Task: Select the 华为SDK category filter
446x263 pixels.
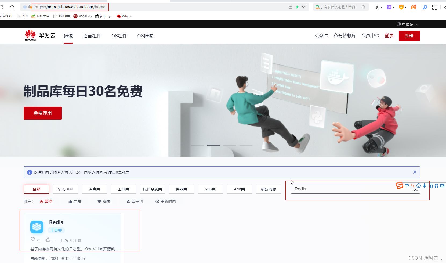Action: (x=66, y=189)
